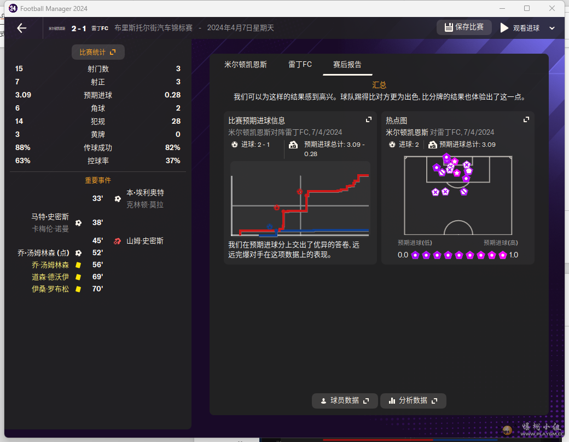Viewport: 569px width, 442px height.
Task: Pop out the 比赛统计 panel icon
Action: point(113,52)
